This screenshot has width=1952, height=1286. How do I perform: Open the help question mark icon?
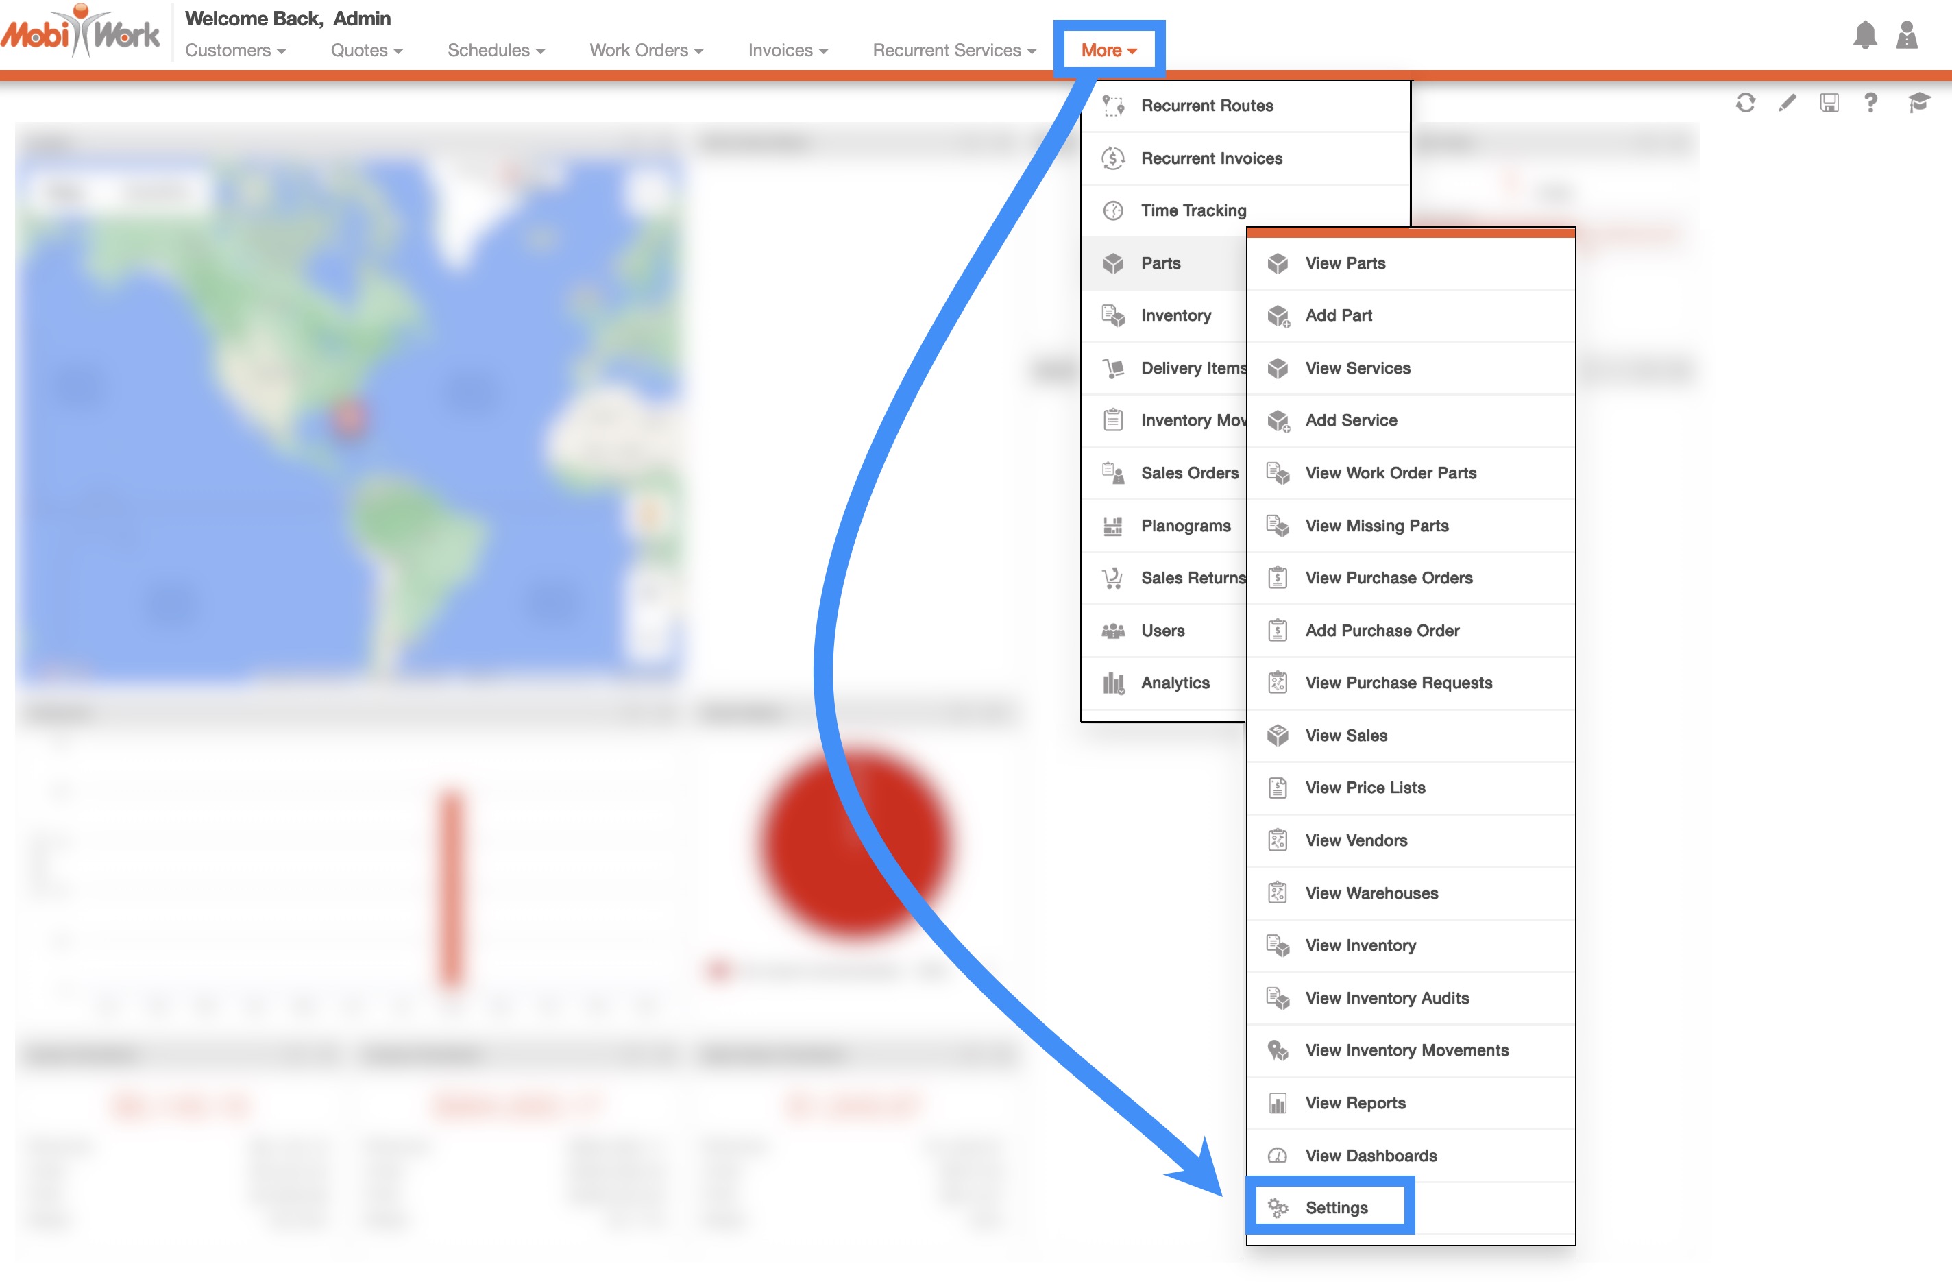(1870, 103)
